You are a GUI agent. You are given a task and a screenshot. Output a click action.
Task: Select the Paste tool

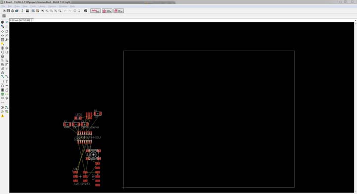coord(2,44)
